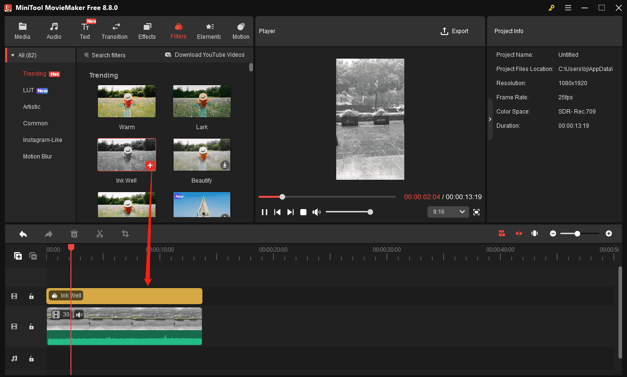The width and height of the screenshot is (627, 377).
Task: Download the Beautify filter
Action: [x=225, y=165]
